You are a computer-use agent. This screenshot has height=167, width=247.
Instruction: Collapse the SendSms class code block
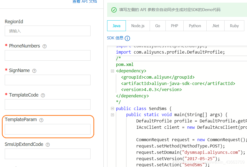pyautogui.click(x=112, y=108)
